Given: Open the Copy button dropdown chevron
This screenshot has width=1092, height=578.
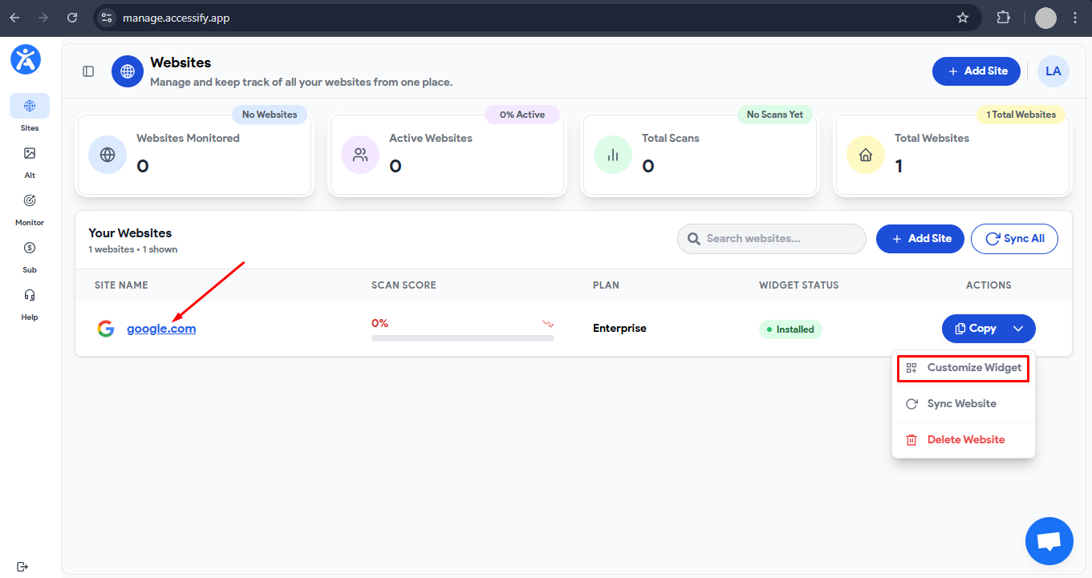Looking at the screenshot, I should [1019, 328].
